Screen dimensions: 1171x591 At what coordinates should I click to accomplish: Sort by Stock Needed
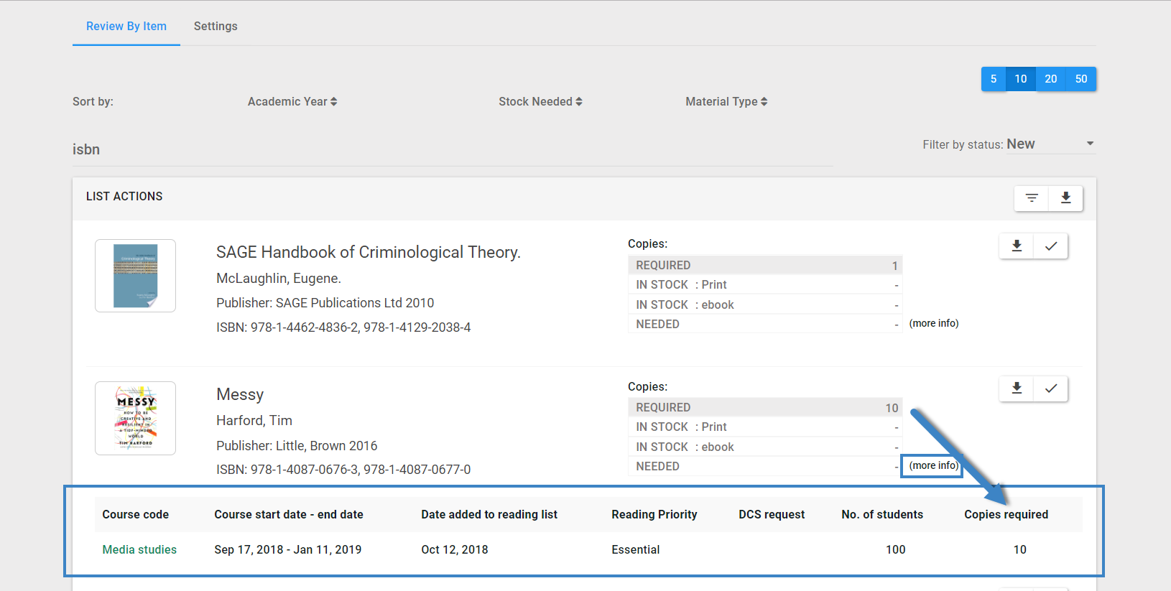point(540,102)
